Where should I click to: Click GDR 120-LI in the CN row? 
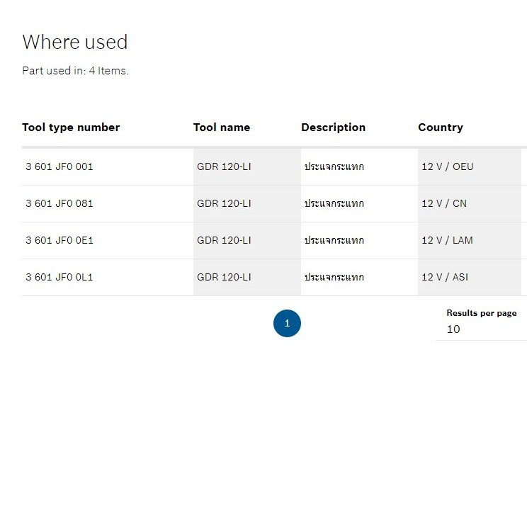click(x=224, y=204)
